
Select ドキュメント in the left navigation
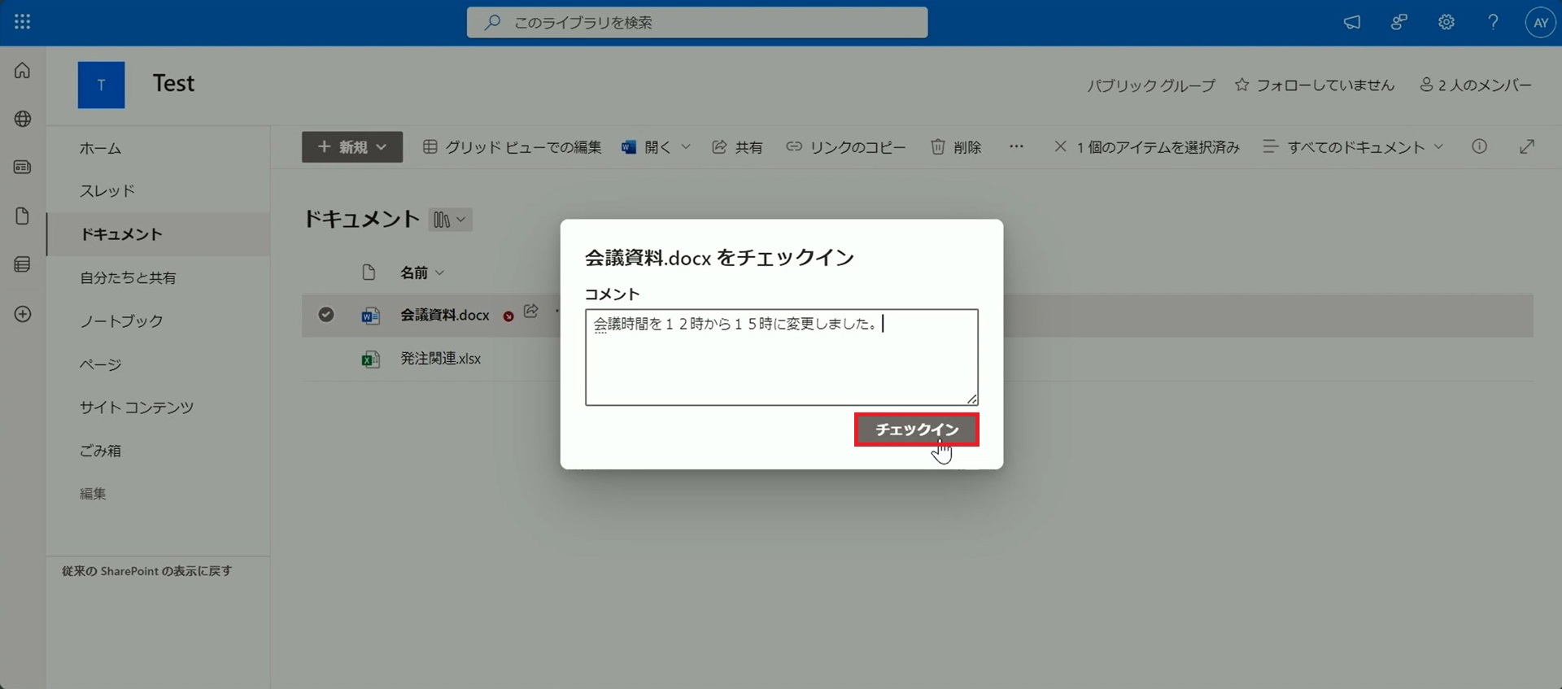click(x=121, y=234)
